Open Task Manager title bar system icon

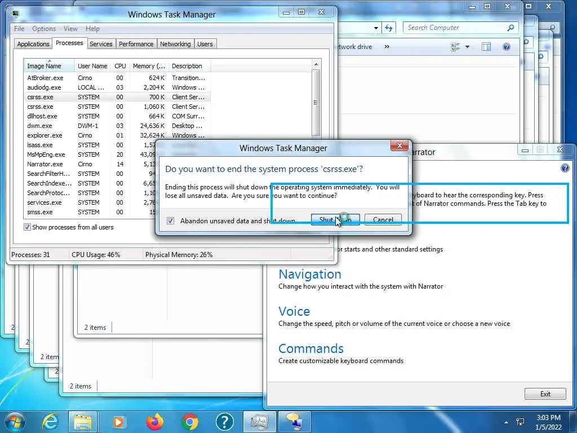[x=15, y=14]
